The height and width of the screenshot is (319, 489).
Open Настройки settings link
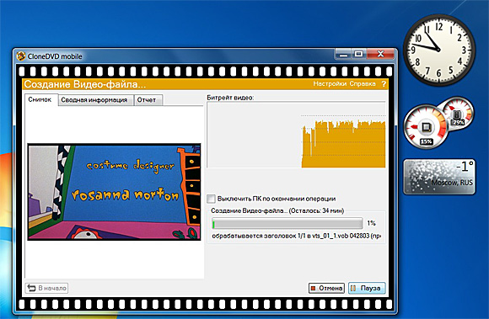330,83
